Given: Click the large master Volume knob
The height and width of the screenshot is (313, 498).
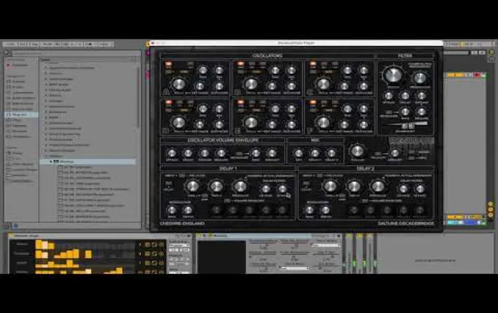Looking at the screenshot, I should 357,151.
